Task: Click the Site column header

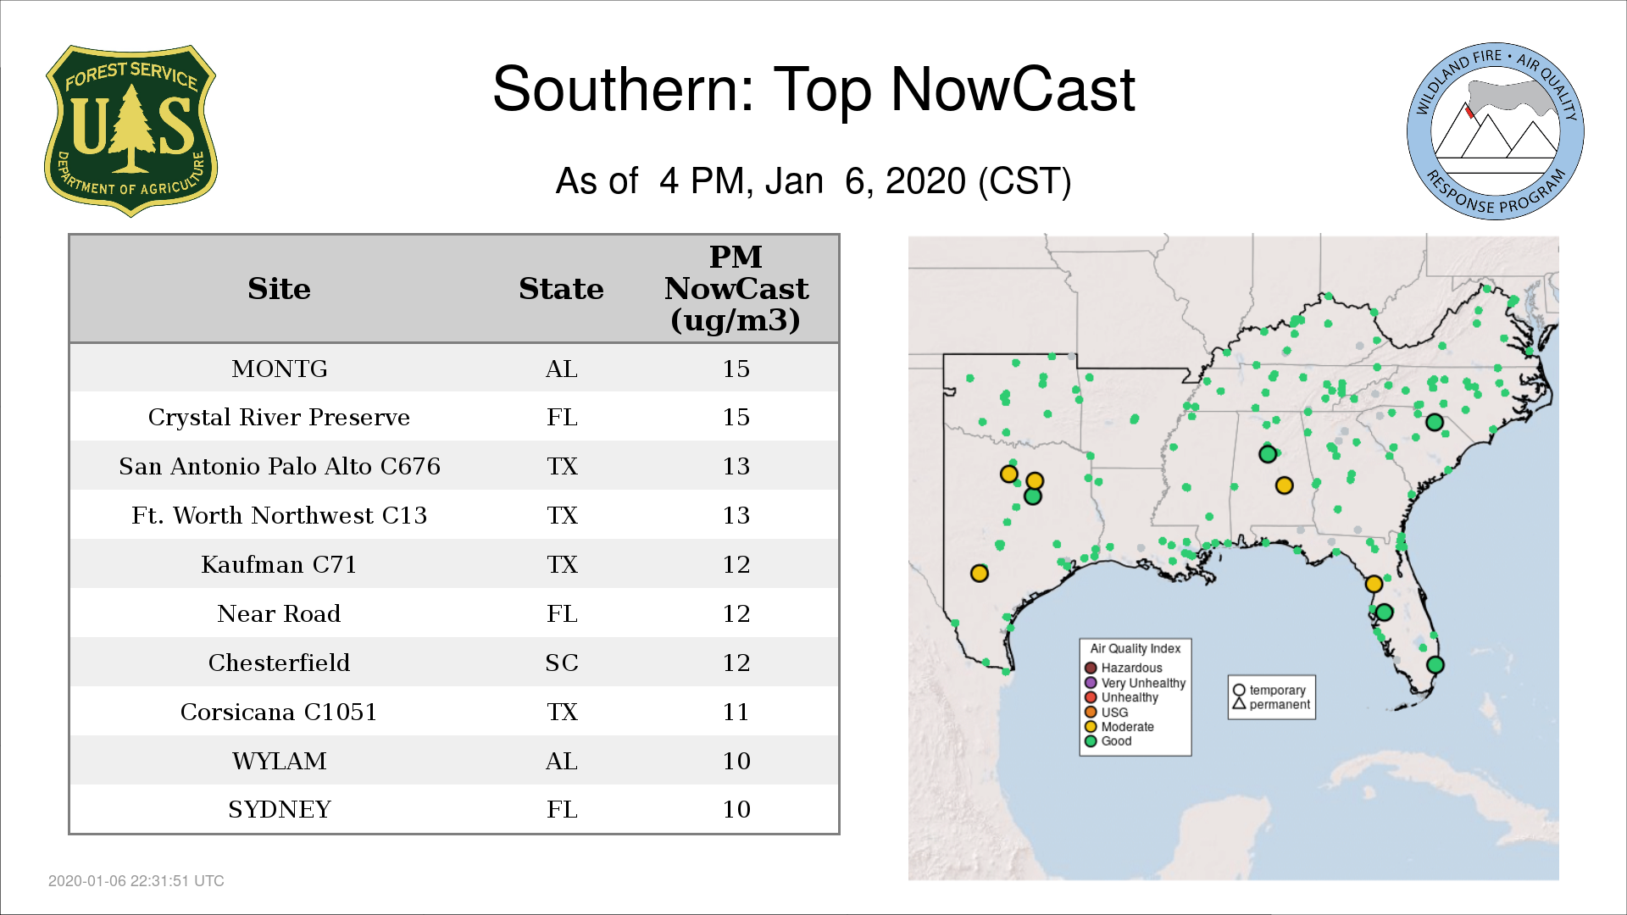Action: [x=279, y=289]
